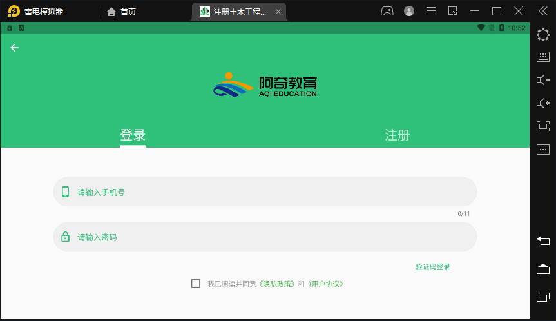Image resolution: width=556 pixels, height=321 pixels.
Task: Open the hamburger menu in title bar
Action: pos(431,11)
